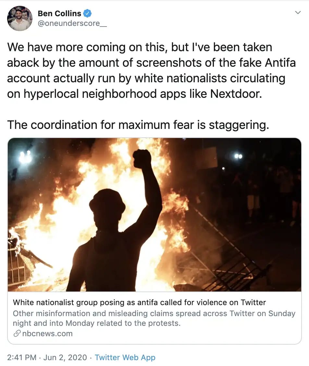Open the Ben Collins display name
The image size is (309, 366).
(x=59, y=14)
